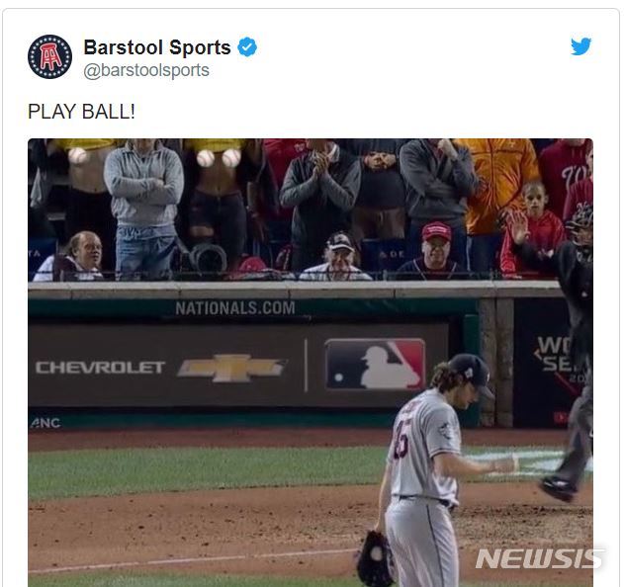Viewport: 624px width, 587px height.
Task: Click the pitcher's black glove
Action: [x=374, y=558]
